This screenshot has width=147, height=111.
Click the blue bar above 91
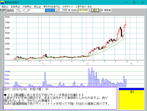pyautogui.click(x=131, y=89)
